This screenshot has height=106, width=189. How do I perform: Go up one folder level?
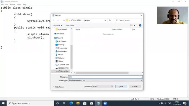(64, 20)
